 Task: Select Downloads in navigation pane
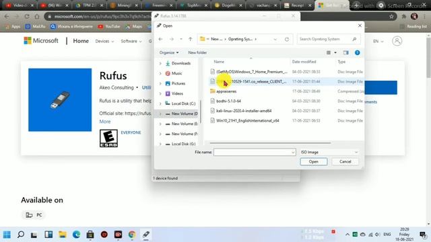coord(181,63)
